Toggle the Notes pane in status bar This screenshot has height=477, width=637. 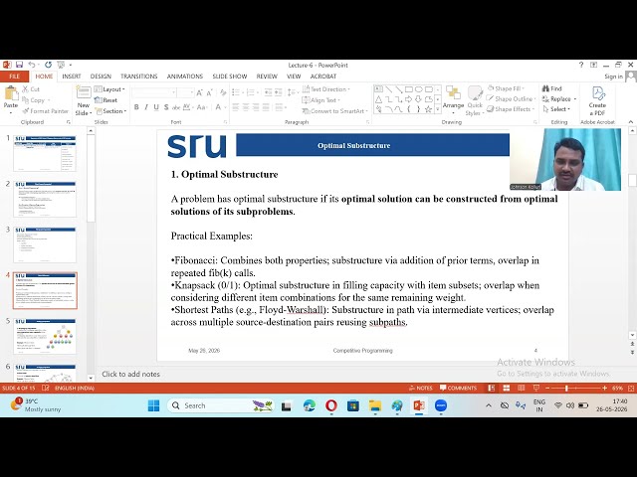pyautogui.click(x=421, y=389)
